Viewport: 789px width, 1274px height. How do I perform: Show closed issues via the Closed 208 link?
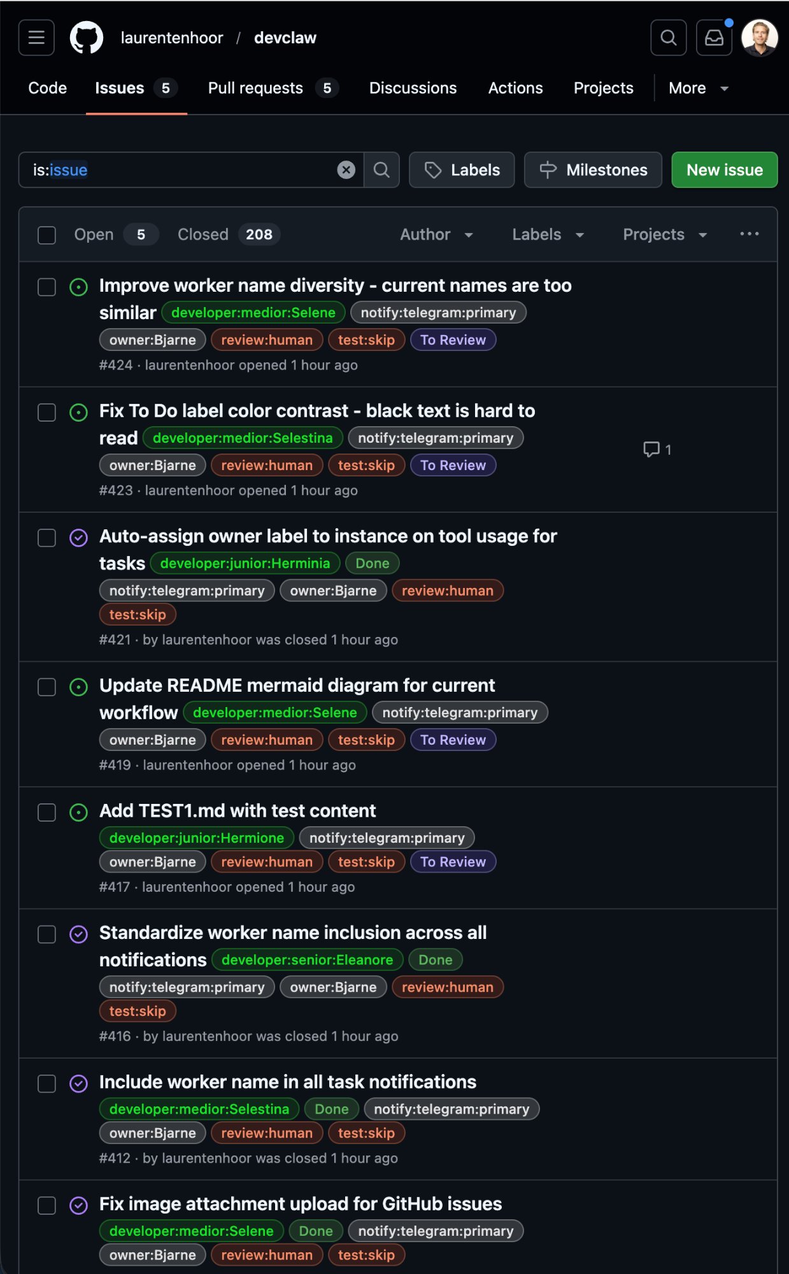(x=203, y=234)
